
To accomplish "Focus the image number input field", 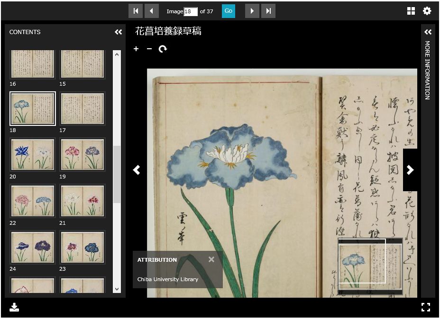I will click(191, 11).
